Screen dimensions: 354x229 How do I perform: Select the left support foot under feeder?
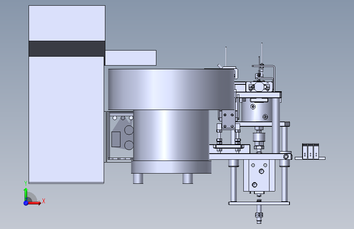pos(138,178)
